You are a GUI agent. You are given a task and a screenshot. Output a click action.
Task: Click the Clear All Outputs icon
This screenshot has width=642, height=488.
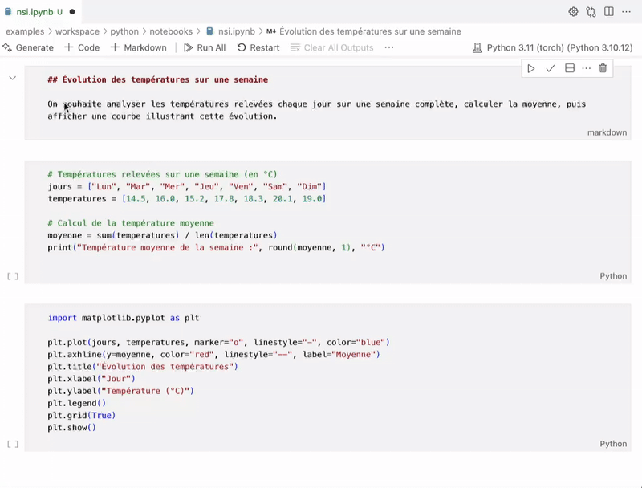[x=296, y=48]
